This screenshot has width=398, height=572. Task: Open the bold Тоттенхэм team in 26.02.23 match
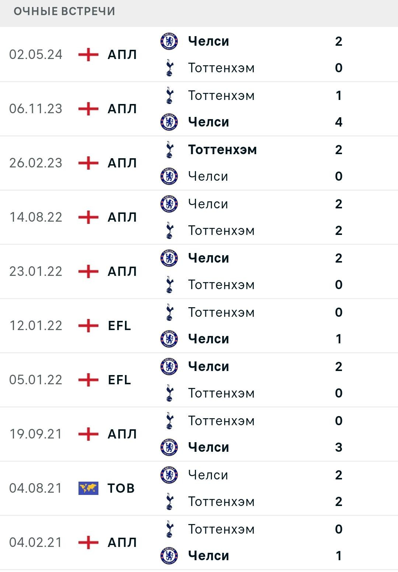click(222, 150)
